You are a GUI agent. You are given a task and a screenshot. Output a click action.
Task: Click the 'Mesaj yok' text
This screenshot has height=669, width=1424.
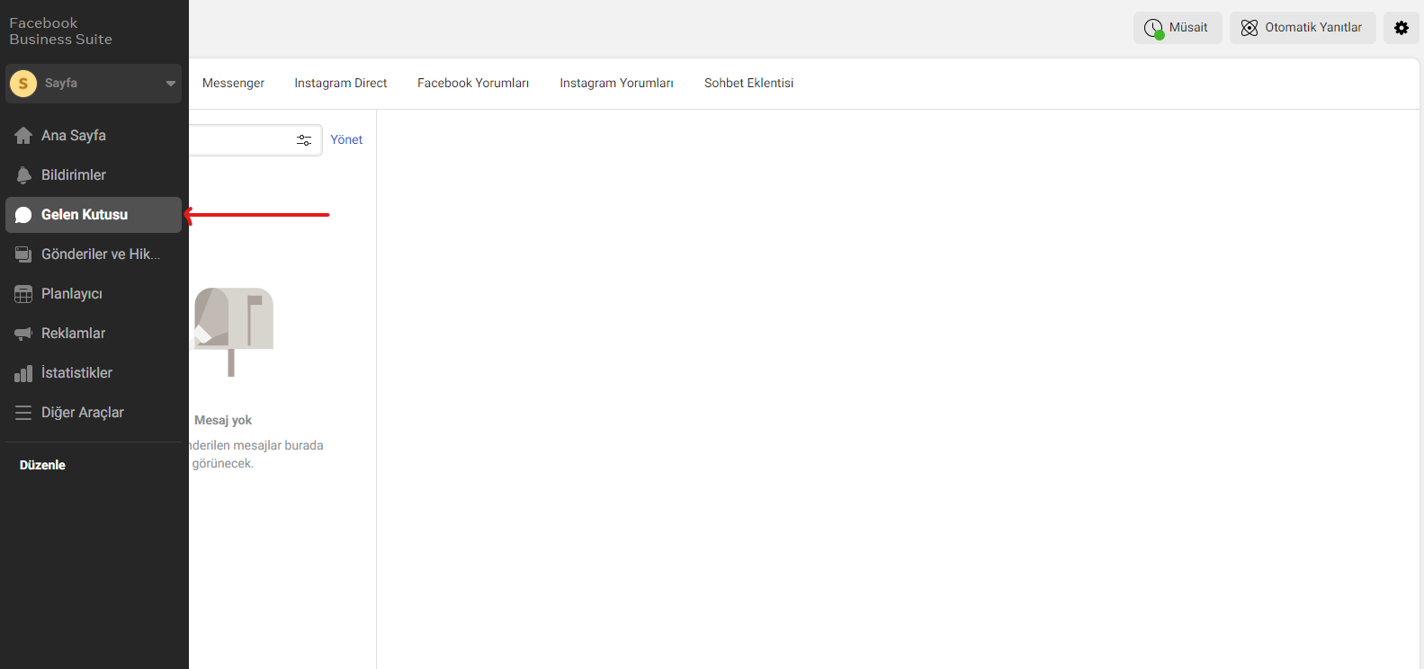(223, 420)
